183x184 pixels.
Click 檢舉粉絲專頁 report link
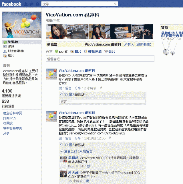pyautogui.click(x=12, y=128)
